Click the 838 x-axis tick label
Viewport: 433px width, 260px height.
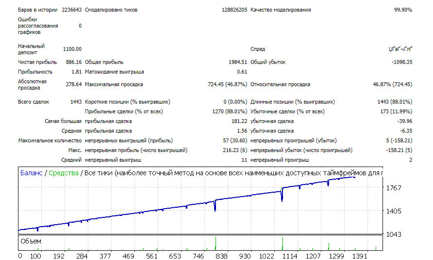221,256
